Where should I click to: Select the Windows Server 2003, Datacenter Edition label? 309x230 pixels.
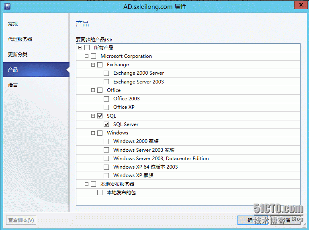tap(161, 158)
